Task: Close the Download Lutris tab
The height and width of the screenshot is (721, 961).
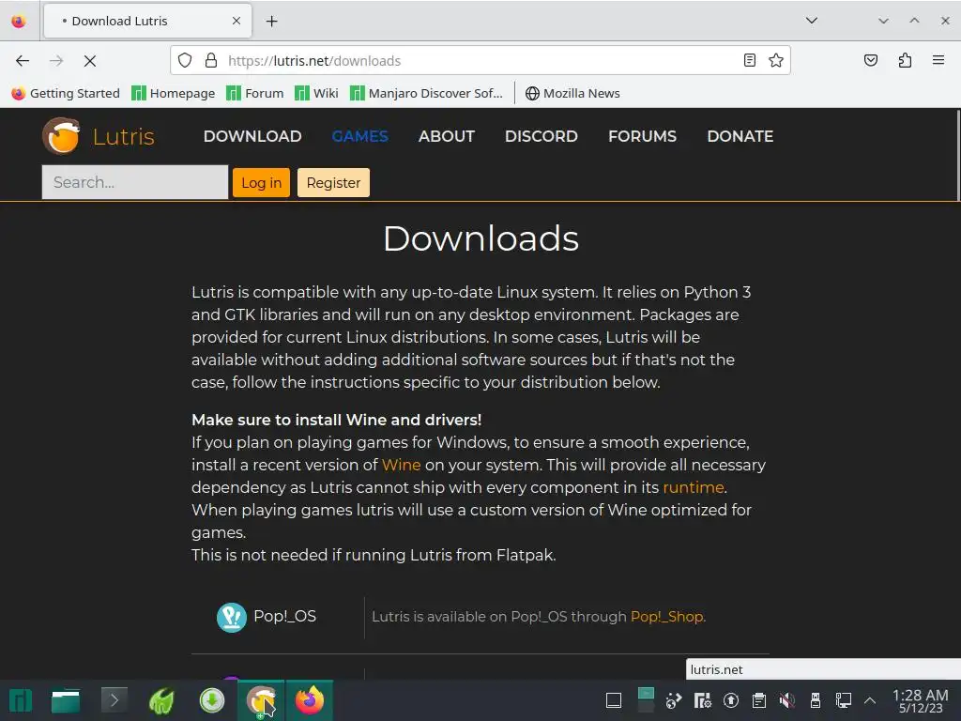Action: [236, 21]
